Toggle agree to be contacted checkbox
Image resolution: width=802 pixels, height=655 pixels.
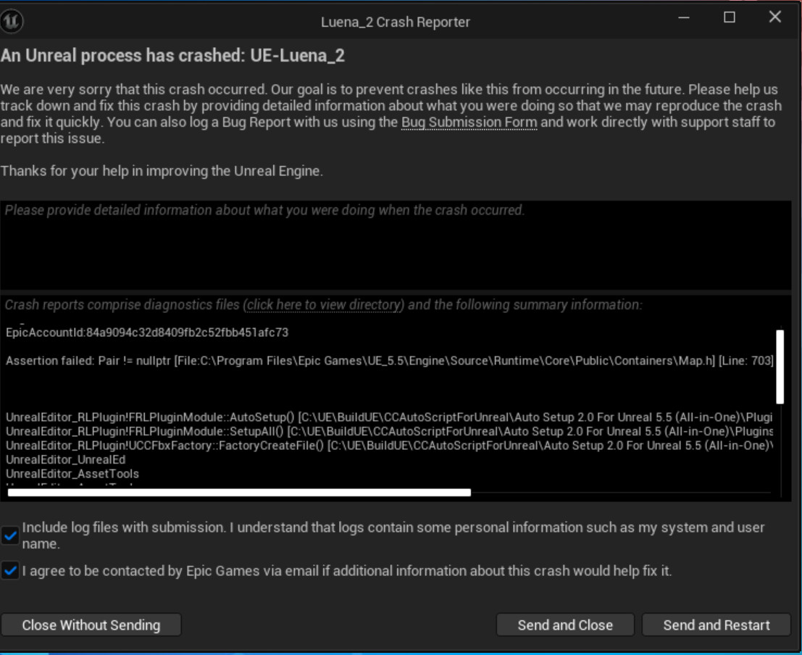(x=10, y=570)
